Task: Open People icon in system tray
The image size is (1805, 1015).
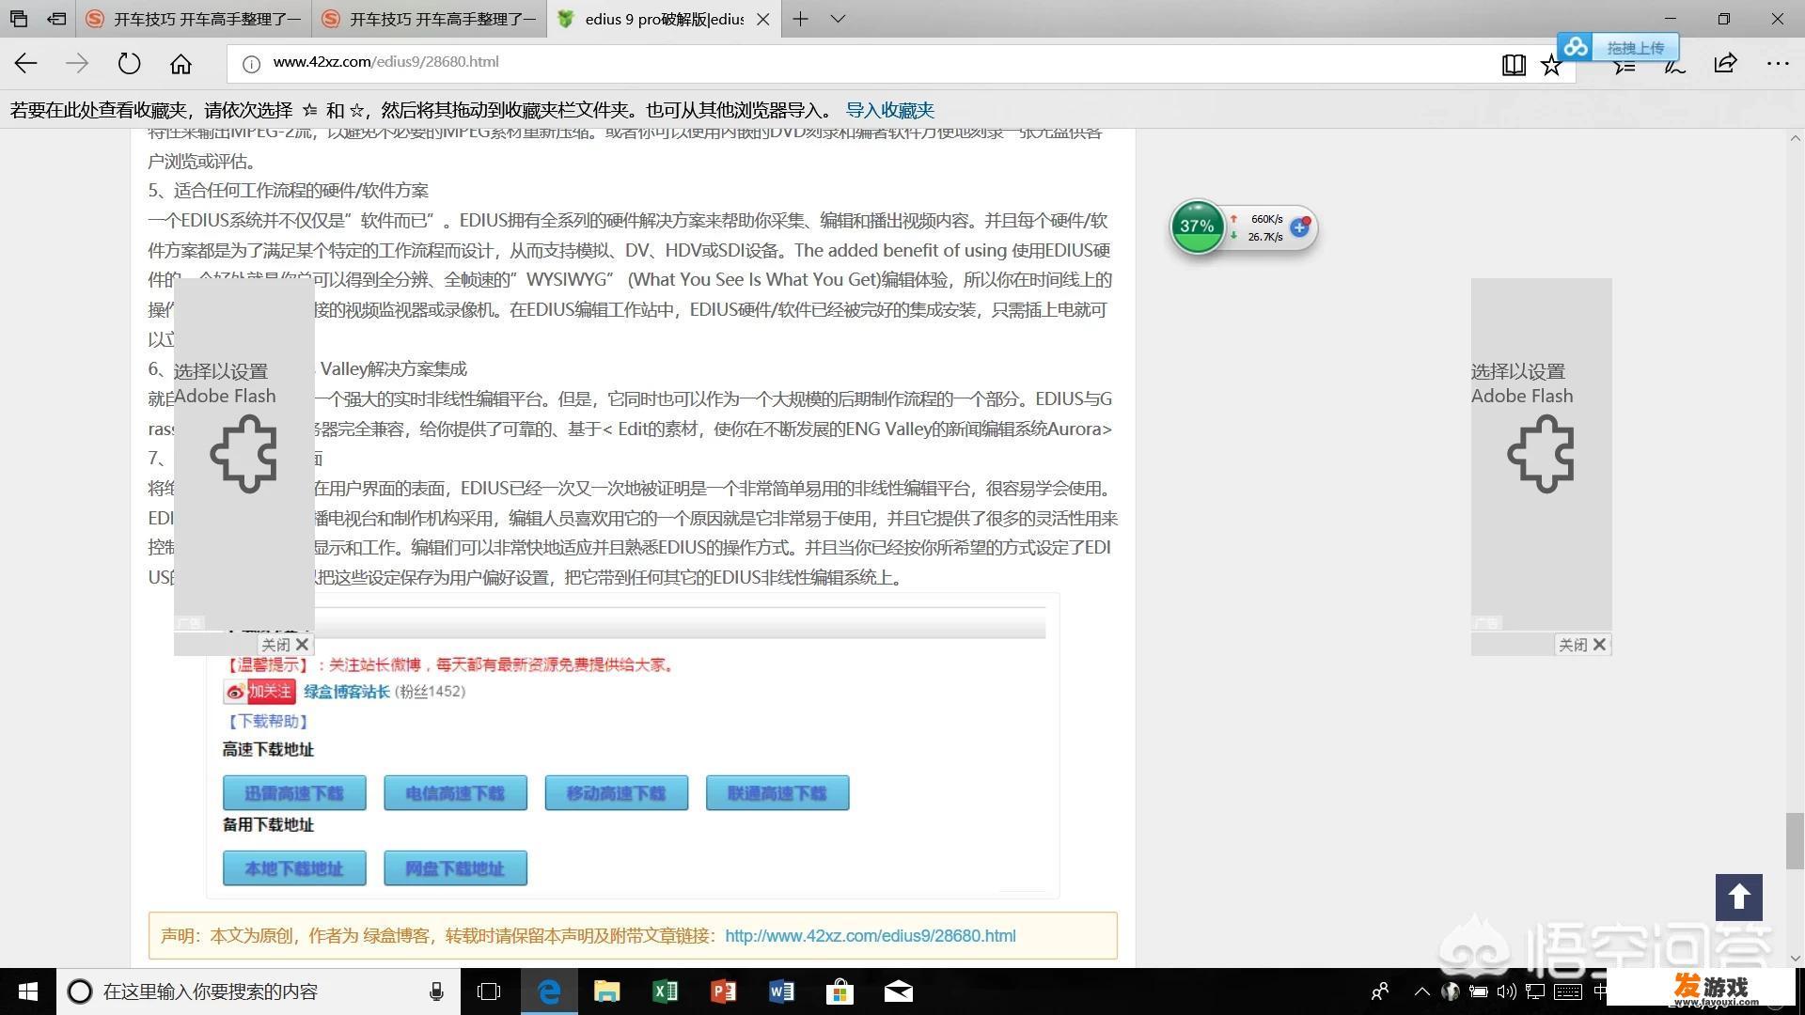Action: pyautogui.click(x=1380, y=992)
